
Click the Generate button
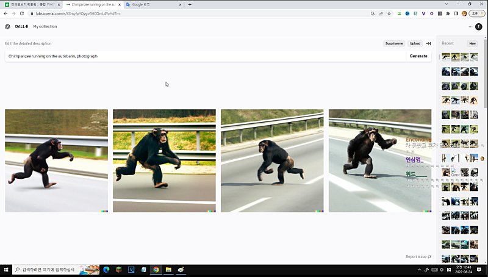click(418, 56)
